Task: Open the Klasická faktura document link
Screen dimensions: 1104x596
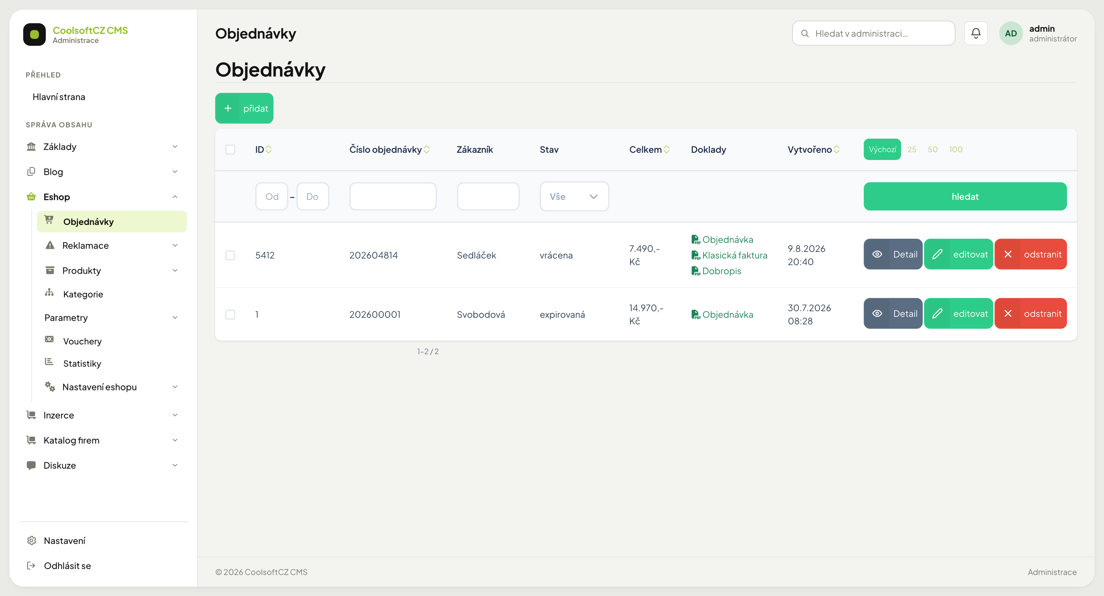Action: (735, 255)
